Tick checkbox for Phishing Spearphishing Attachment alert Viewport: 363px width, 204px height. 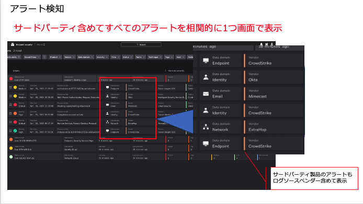point(10,105)
